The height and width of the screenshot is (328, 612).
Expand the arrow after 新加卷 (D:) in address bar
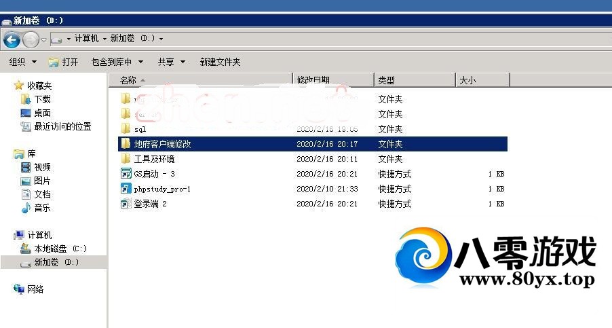[x=161, y=39]
